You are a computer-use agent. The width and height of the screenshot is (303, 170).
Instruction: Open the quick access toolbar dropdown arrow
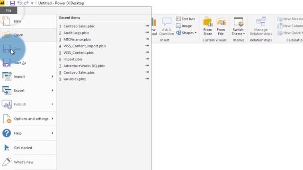coord(32,3)
